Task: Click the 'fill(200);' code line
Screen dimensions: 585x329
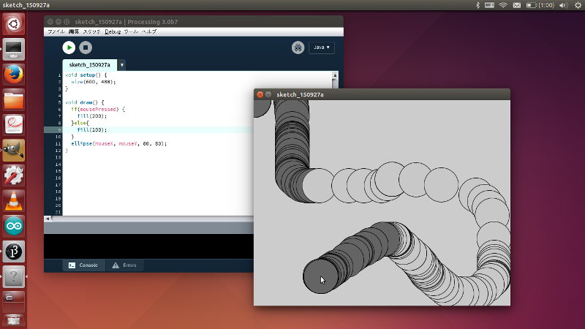Action: pos(92,116)
